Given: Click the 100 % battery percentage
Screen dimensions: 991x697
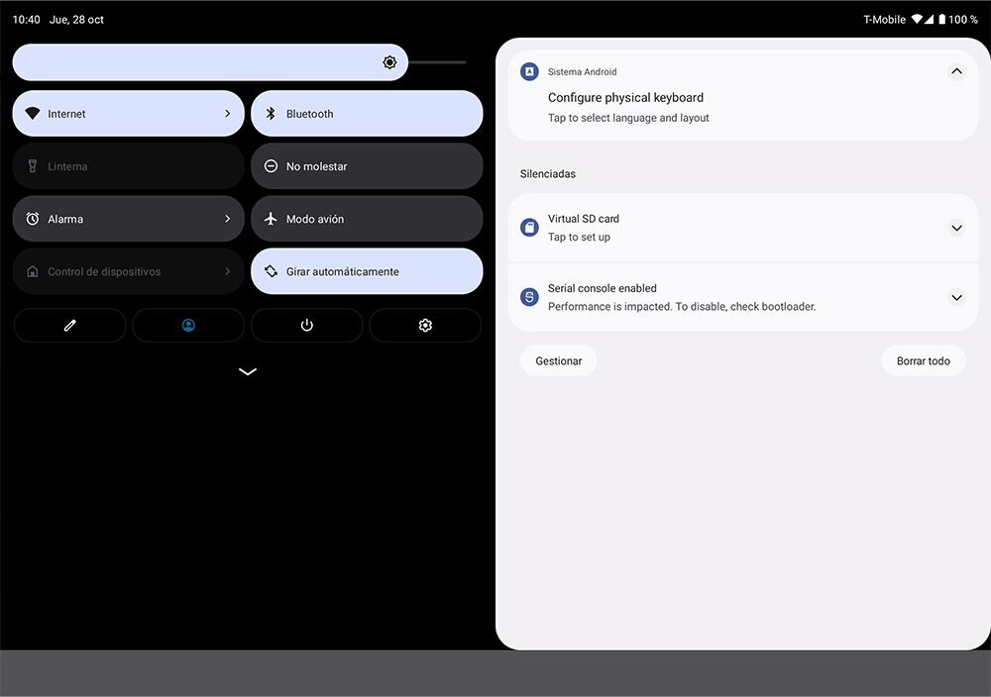Looking at the screenshot, I should click(x=962, y=20).
